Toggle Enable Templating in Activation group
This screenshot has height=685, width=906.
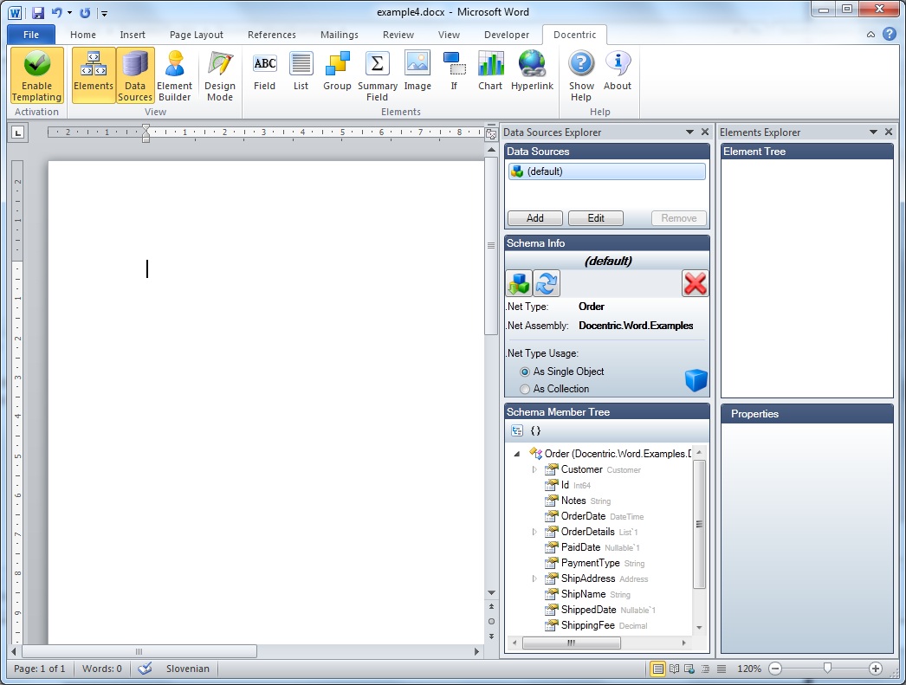click(37, 75)
